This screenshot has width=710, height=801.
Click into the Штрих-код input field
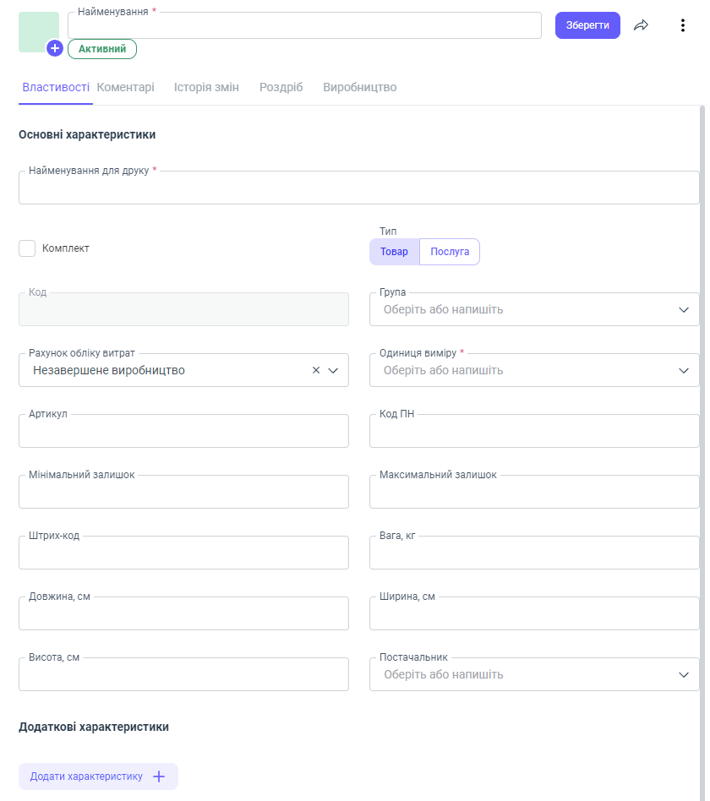pos(183,553)
